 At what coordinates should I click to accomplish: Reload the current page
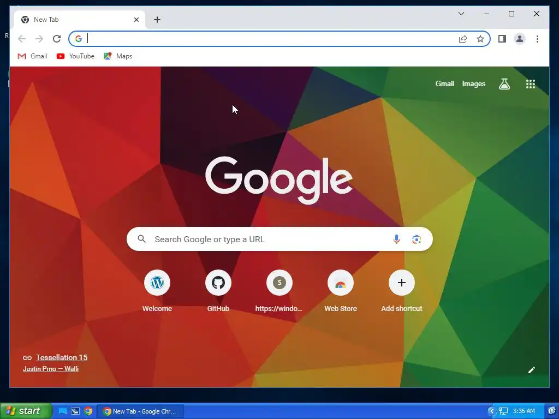(57, 39)
